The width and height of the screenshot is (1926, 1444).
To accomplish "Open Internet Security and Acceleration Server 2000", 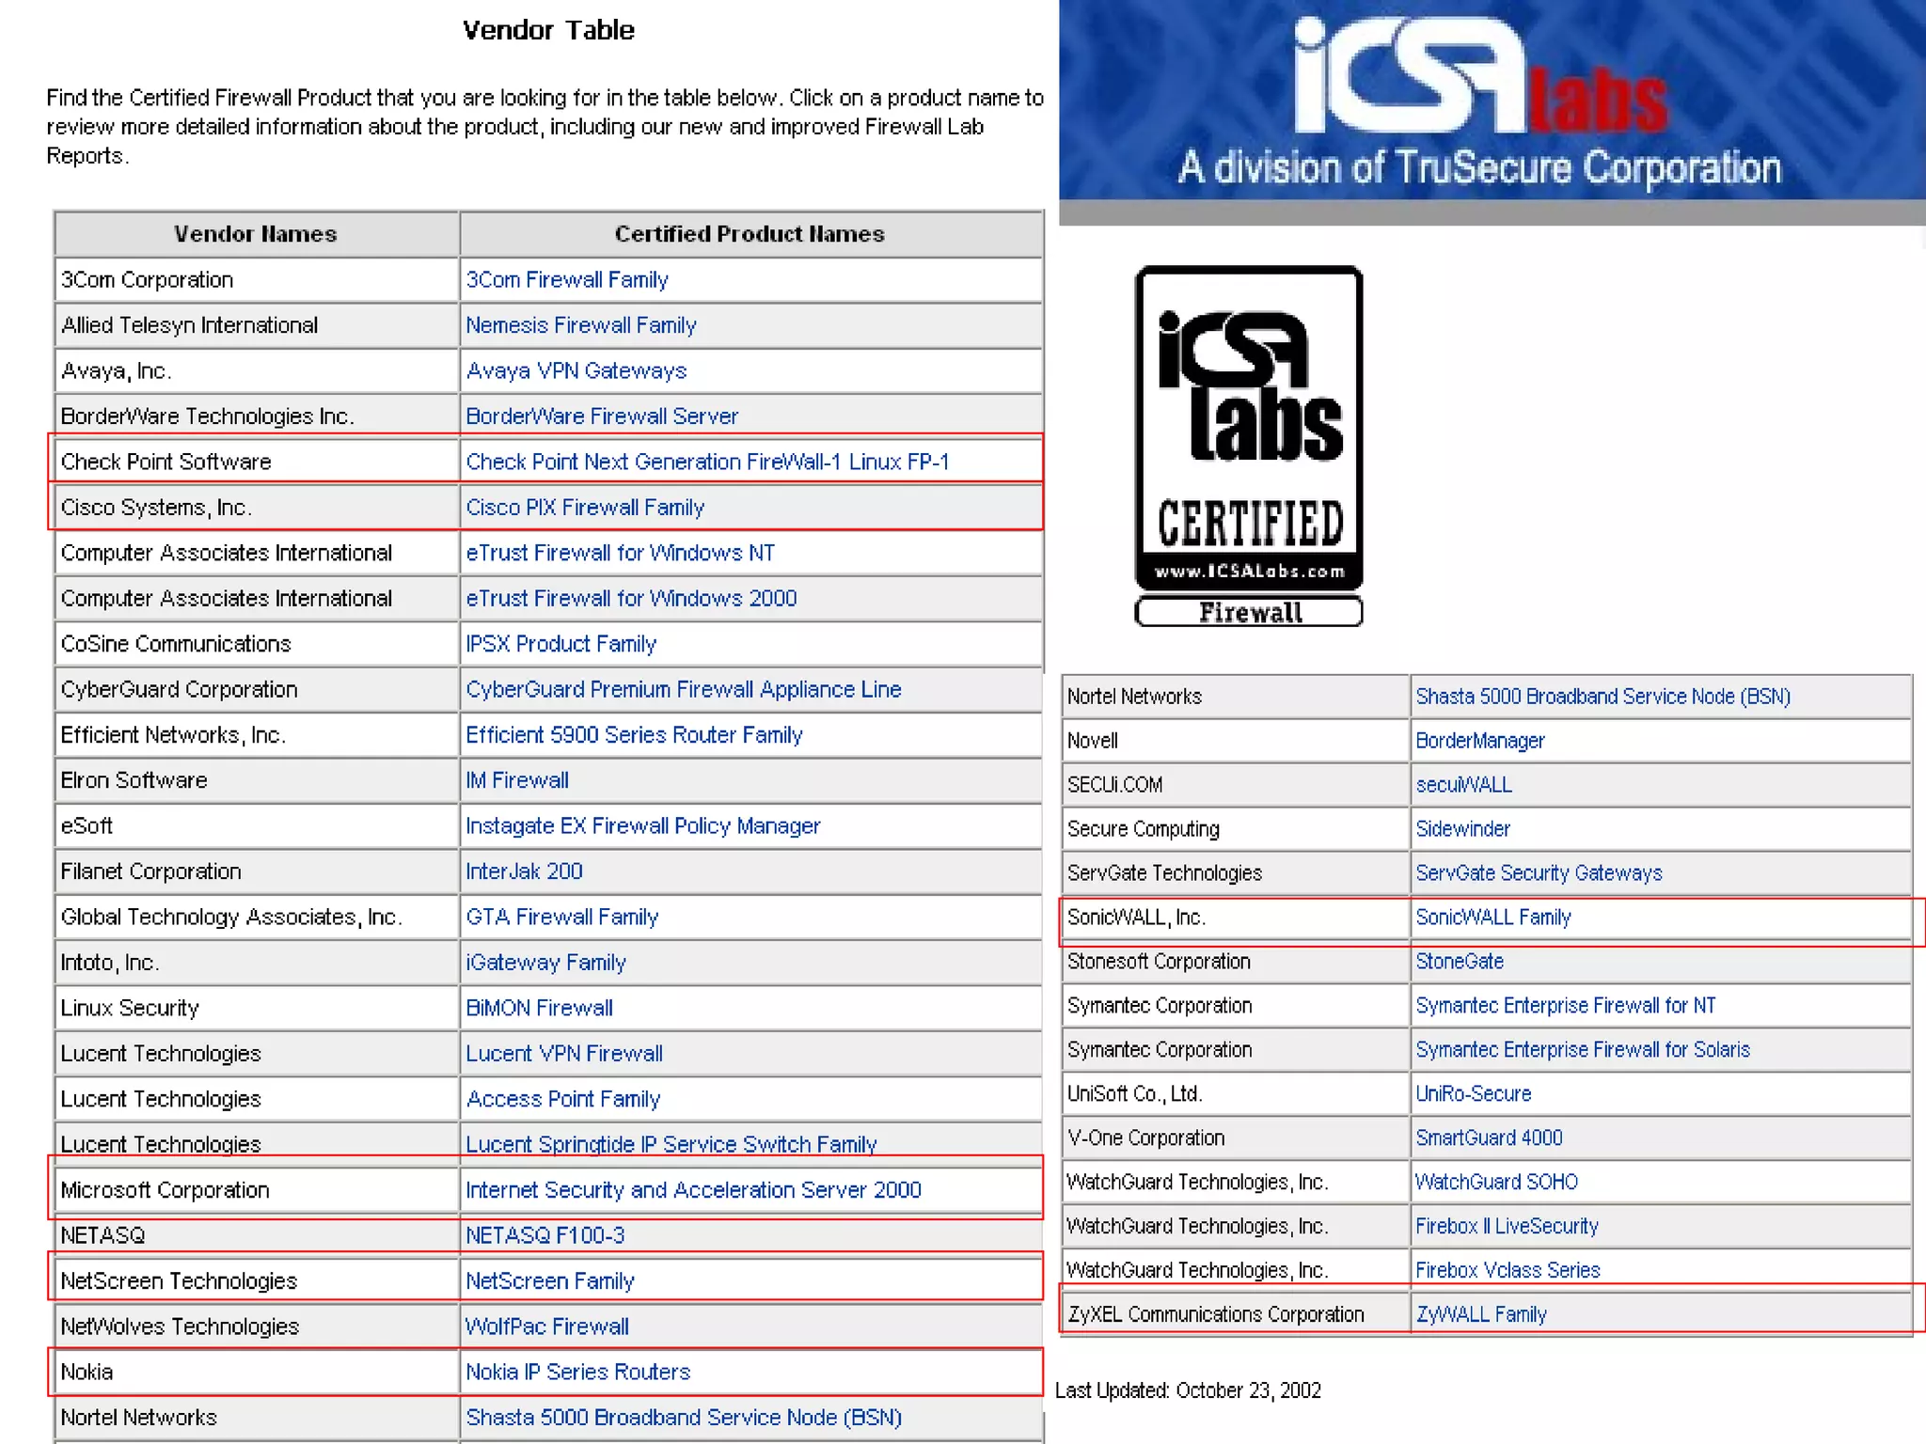I will pos(693,1190).
